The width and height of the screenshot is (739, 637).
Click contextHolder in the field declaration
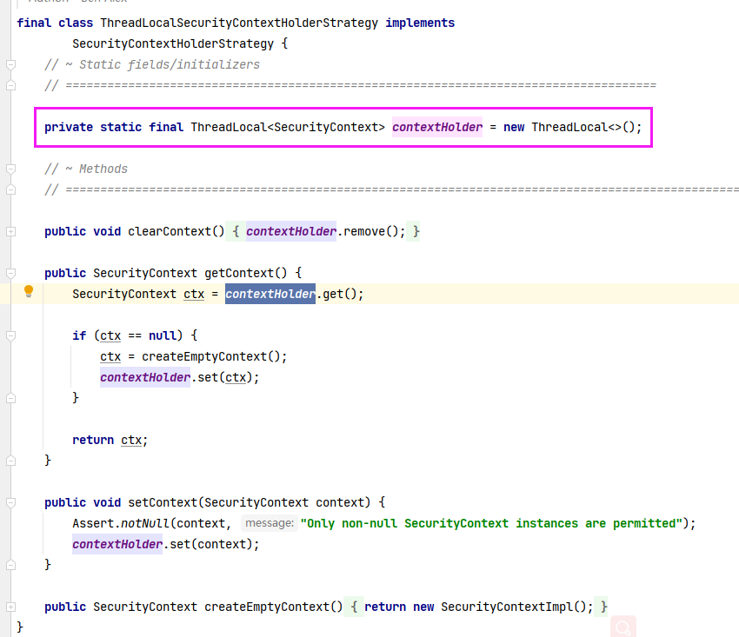point(437,127)
